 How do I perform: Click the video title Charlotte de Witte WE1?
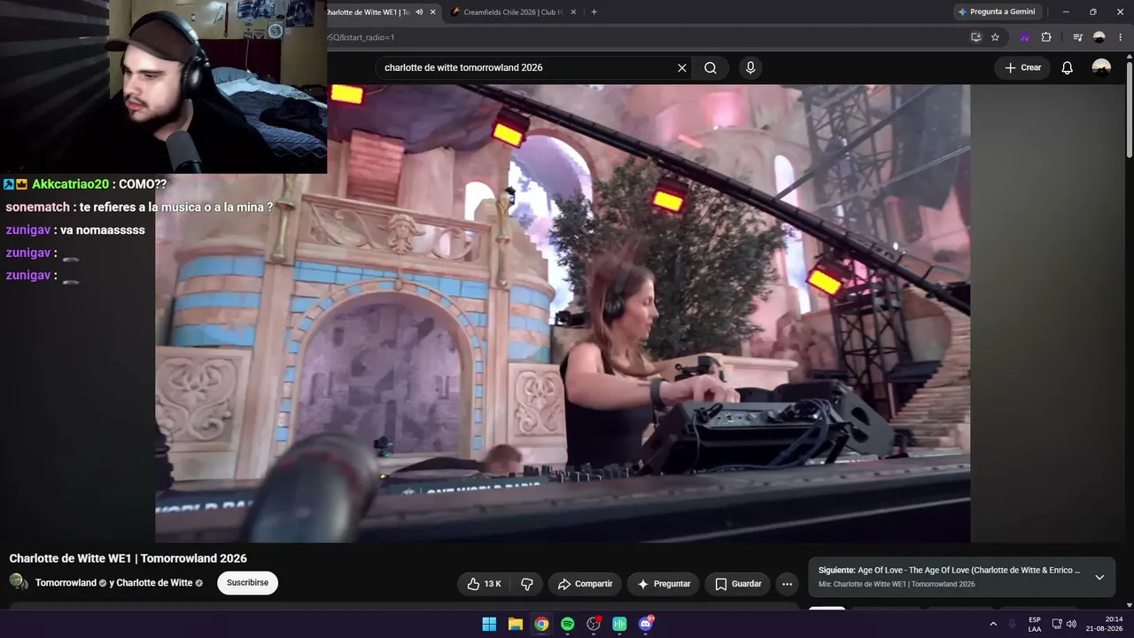[128, 558]
